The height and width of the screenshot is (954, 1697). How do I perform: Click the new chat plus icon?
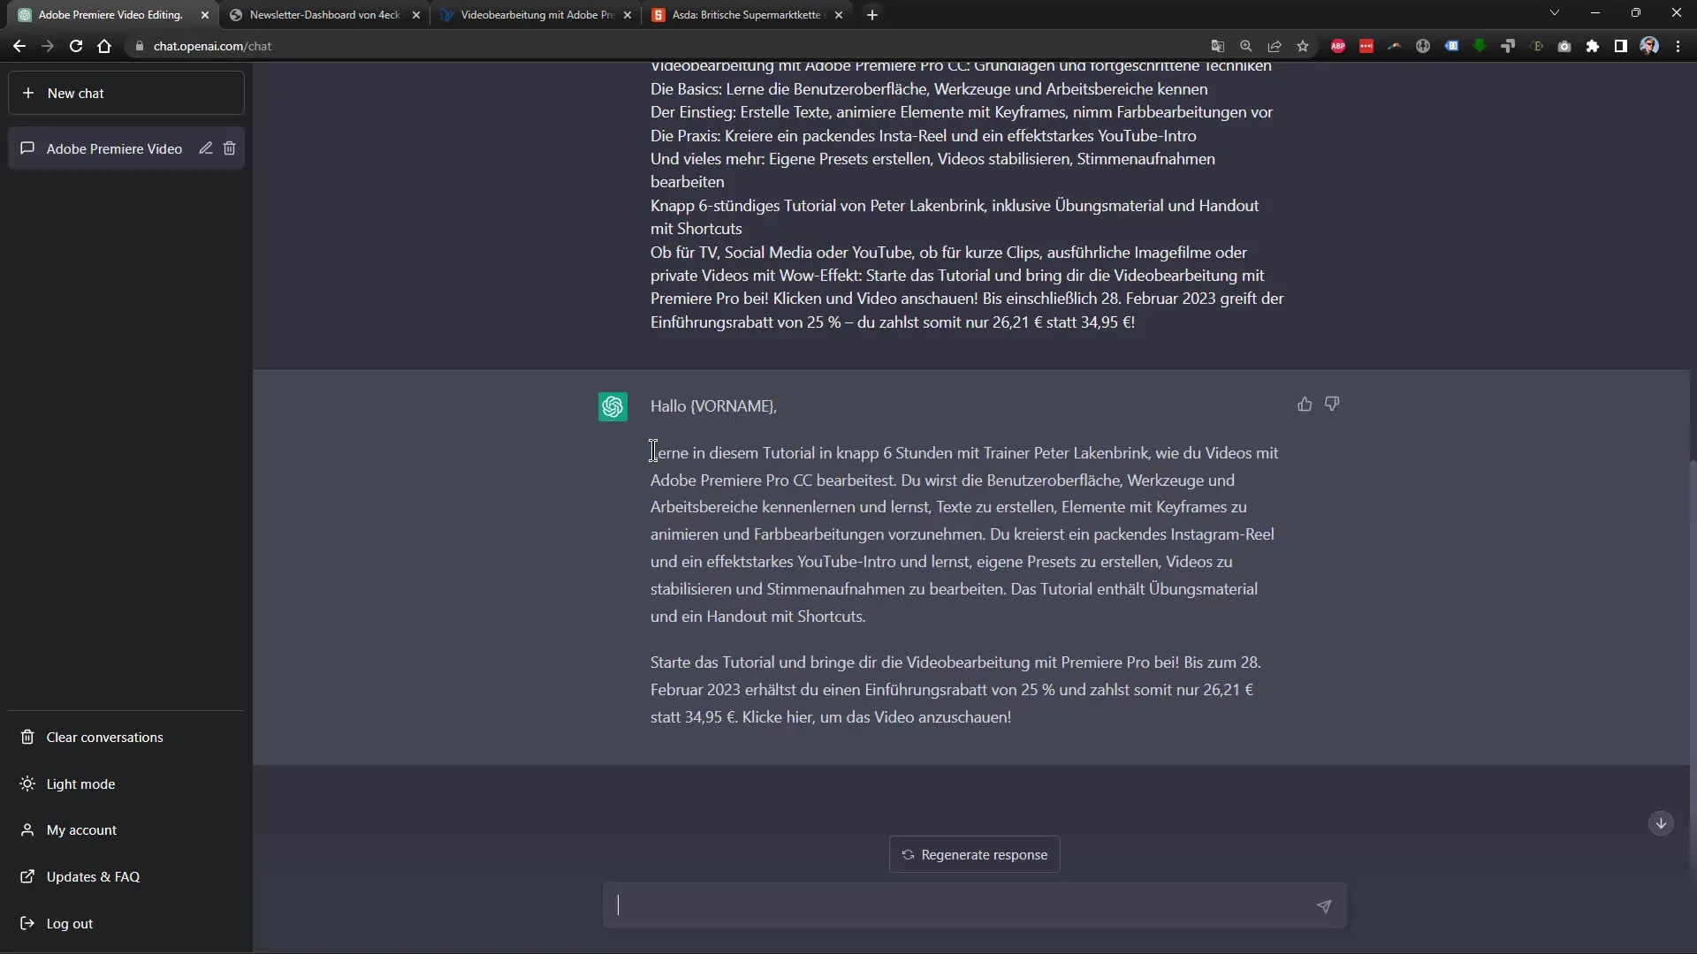click(x=28, y=92)
